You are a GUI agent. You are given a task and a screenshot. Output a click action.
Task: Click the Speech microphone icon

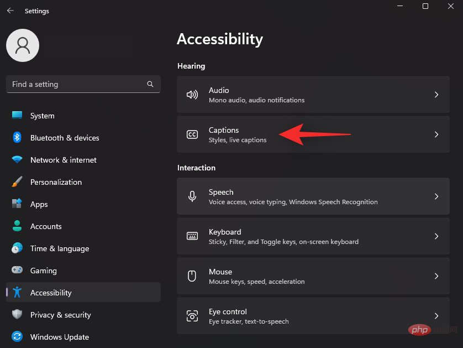click(192, 196)
